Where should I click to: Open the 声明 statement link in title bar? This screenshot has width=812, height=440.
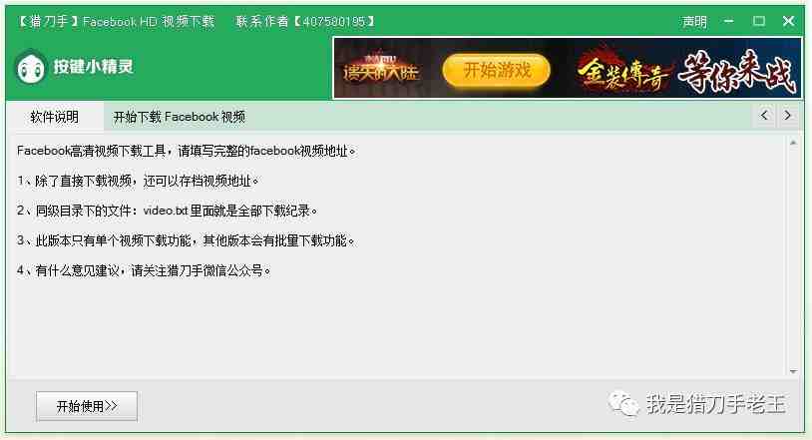pos(694,21)
